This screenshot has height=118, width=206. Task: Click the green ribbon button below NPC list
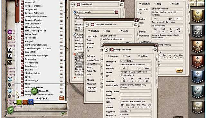coord(19,102)
